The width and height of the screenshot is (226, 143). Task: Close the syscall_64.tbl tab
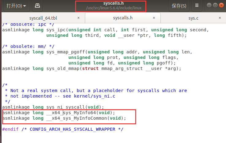79,18
